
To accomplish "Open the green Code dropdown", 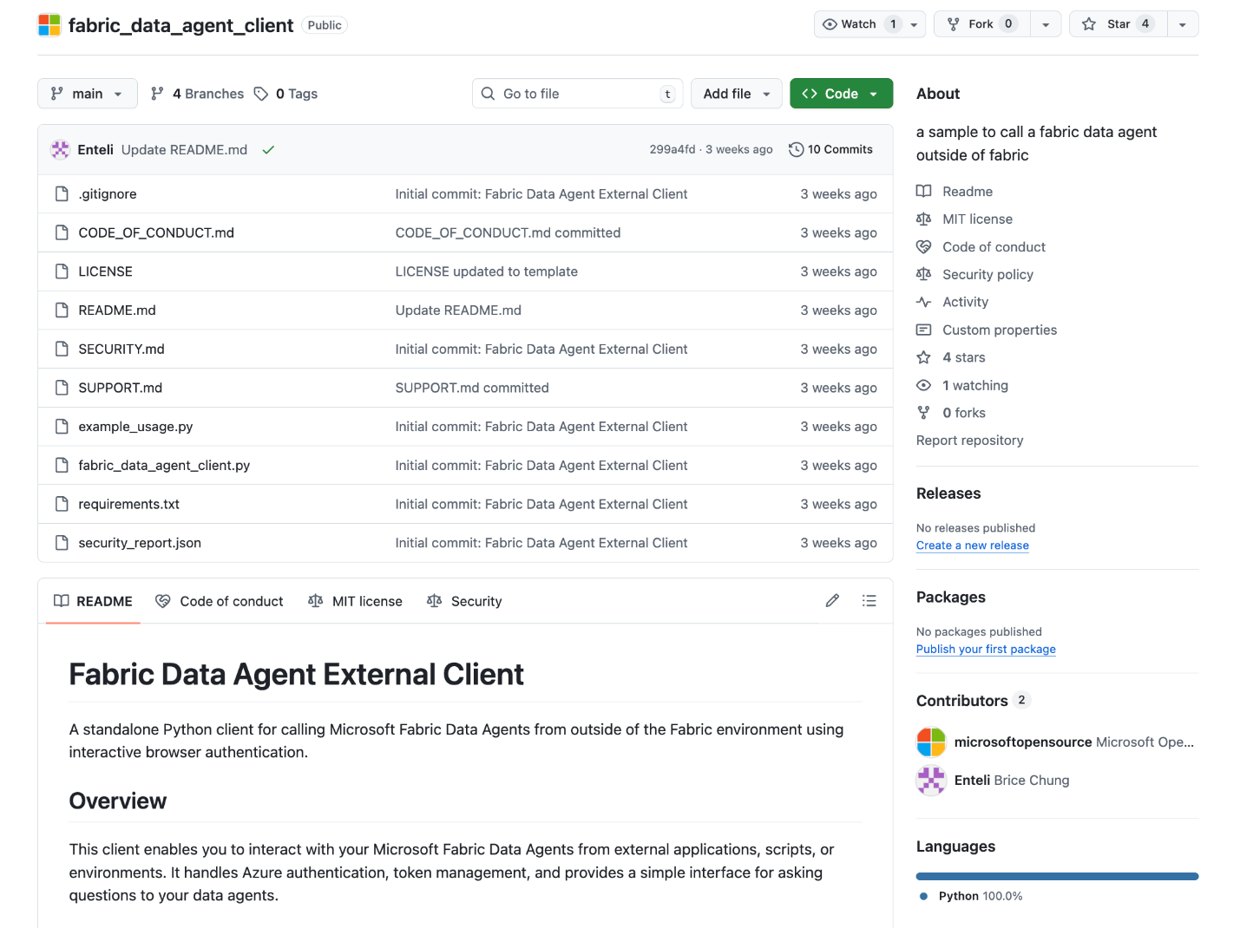I will pos(840,94).
